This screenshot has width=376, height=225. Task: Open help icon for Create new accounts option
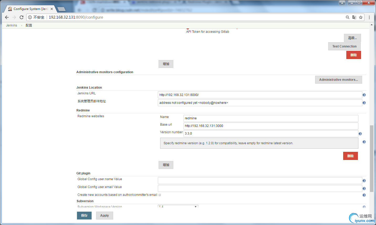[x=364, y=195]
